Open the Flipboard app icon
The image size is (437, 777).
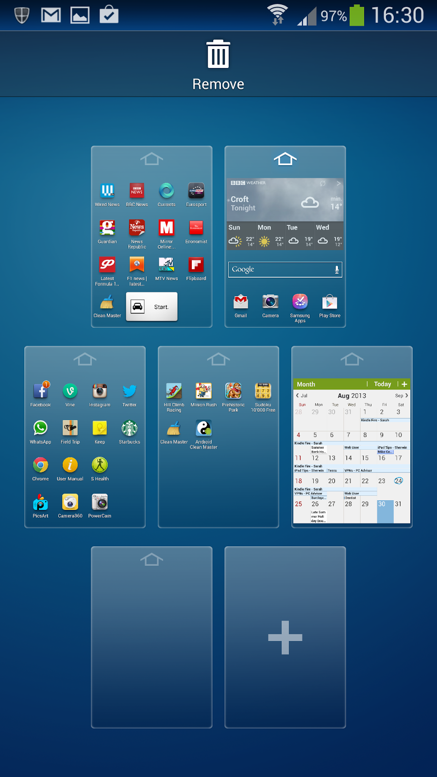coord(196,265)
